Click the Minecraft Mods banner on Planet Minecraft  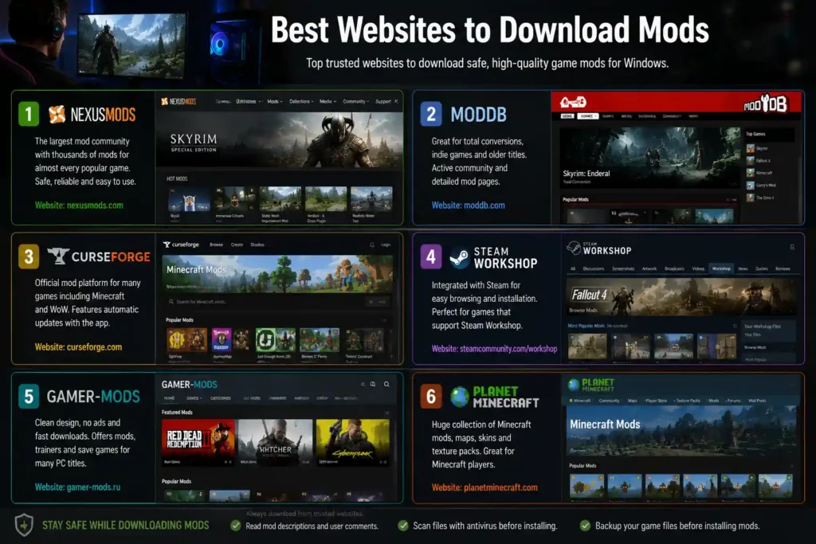pos(681,430)
